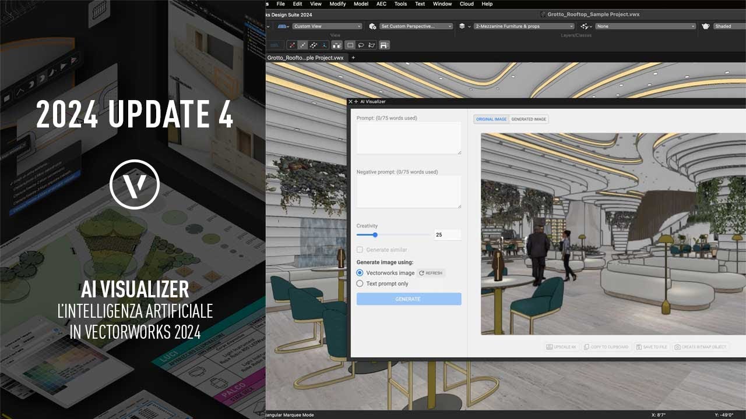Switch to the Generated Image tab
The image size is (746, 419).
(x=529, y=119)
